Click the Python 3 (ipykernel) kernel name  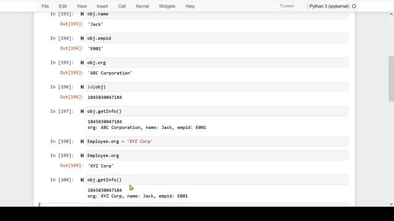(x=329, y=6)
